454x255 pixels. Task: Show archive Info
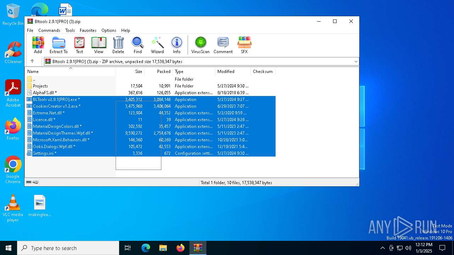pyautogui.click(x=177, y=45)
